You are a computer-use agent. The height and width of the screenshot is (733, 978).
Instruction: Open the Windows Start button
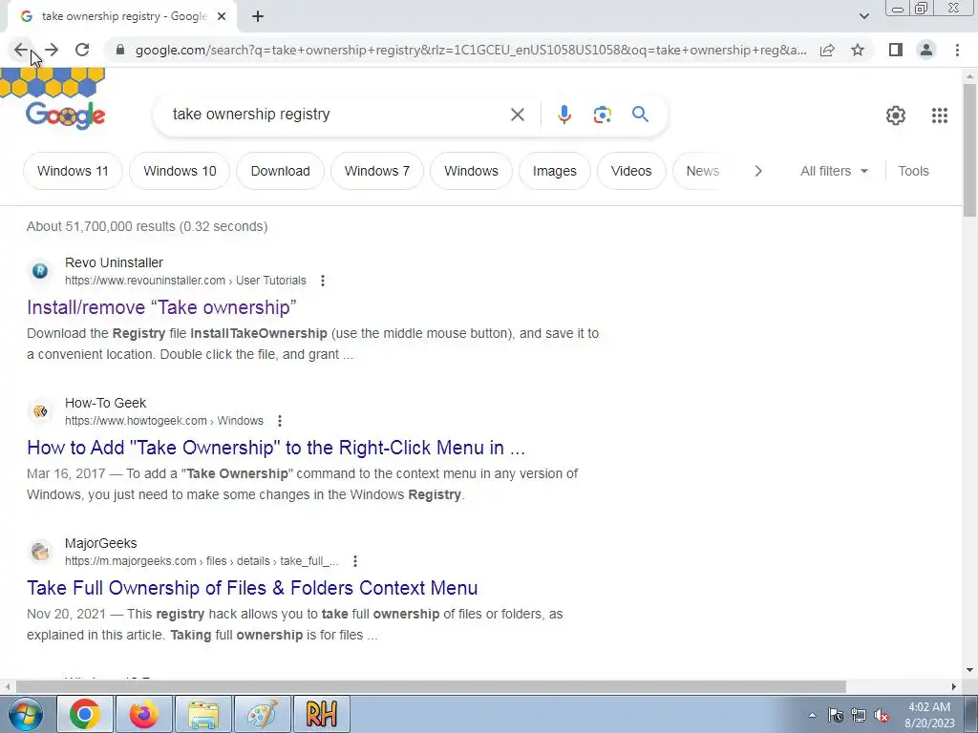tap(25, 714)
